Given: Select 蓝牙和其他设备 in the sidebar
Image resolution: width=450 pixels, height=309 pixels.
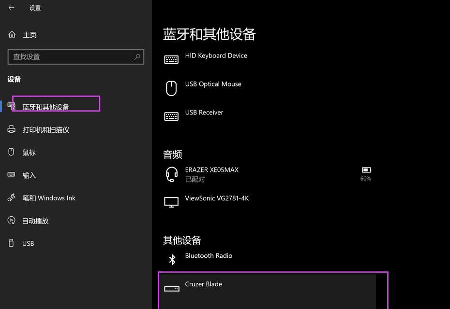Looking at the screenshot, I should point(46,107).
